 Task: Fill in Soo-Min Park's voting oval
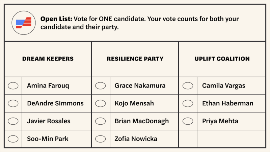coord(13,138)
